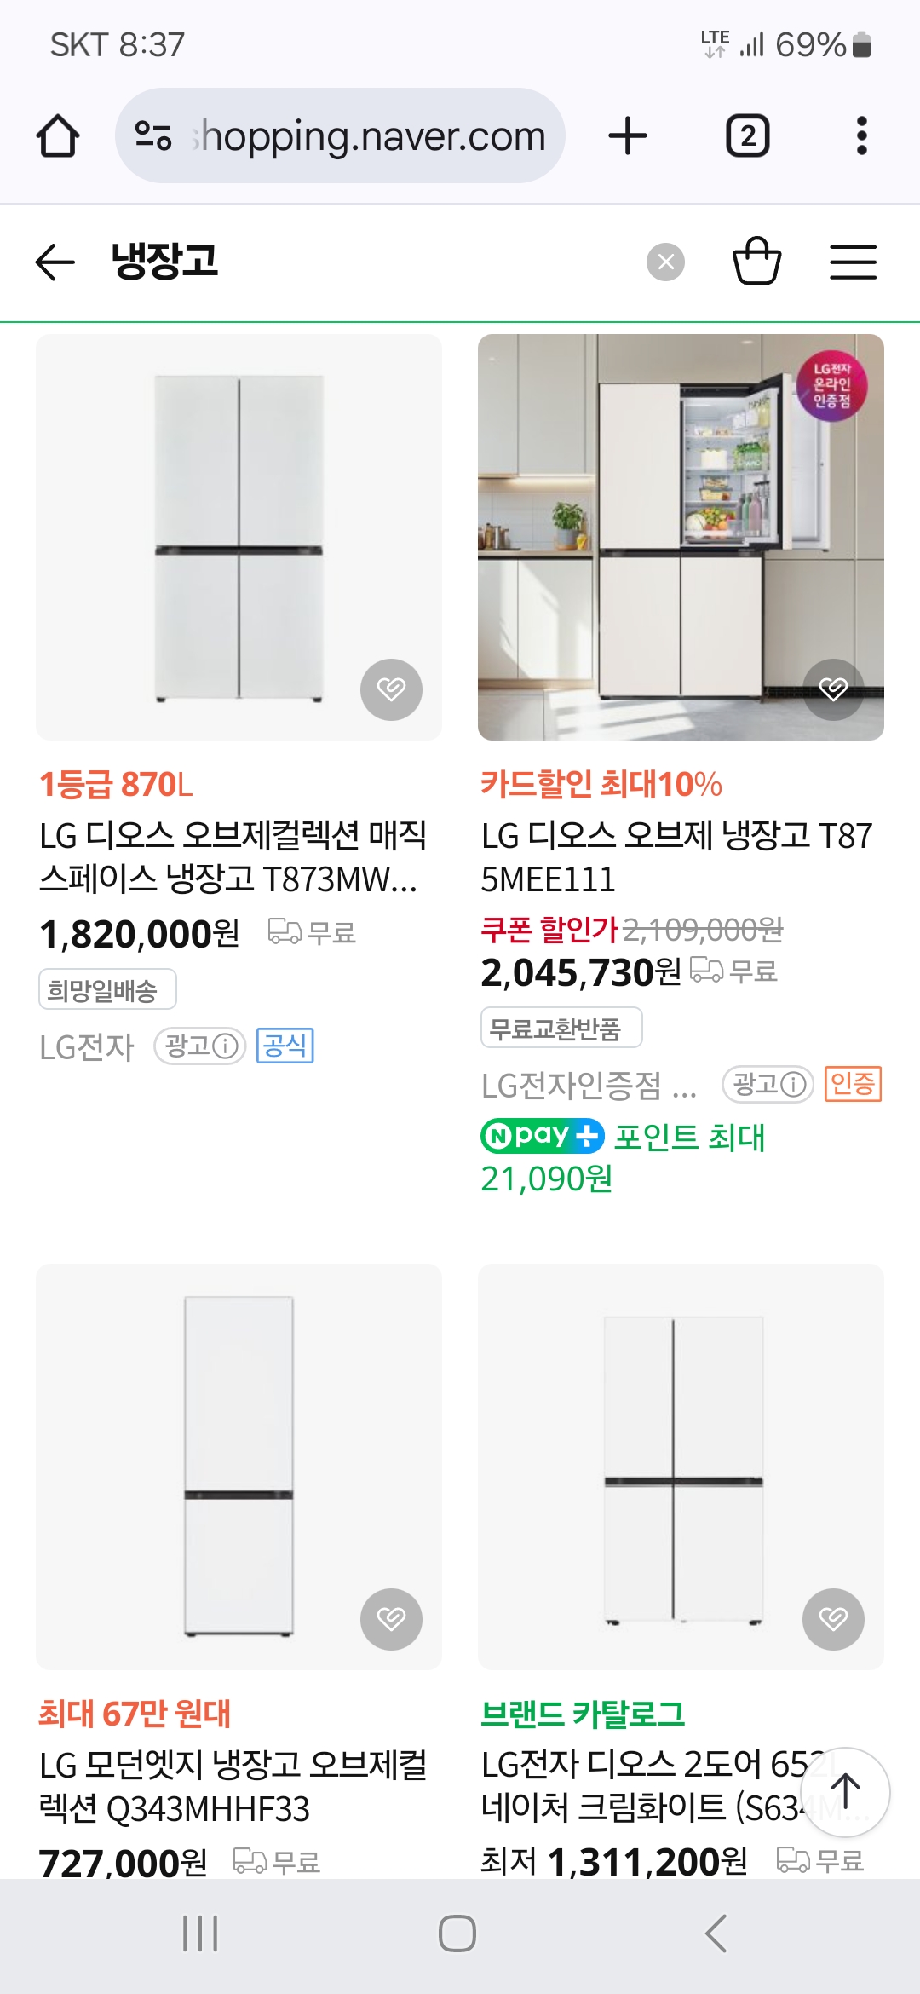Toggle wishlist heart on T873MW refrigerator
The width and height of the screenshot is (920, 1994).
click(391, 689)
